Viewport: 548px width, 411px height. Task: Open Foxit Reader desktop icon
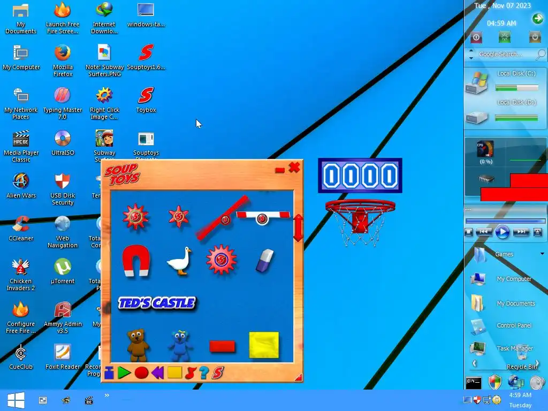coord(63,357)
